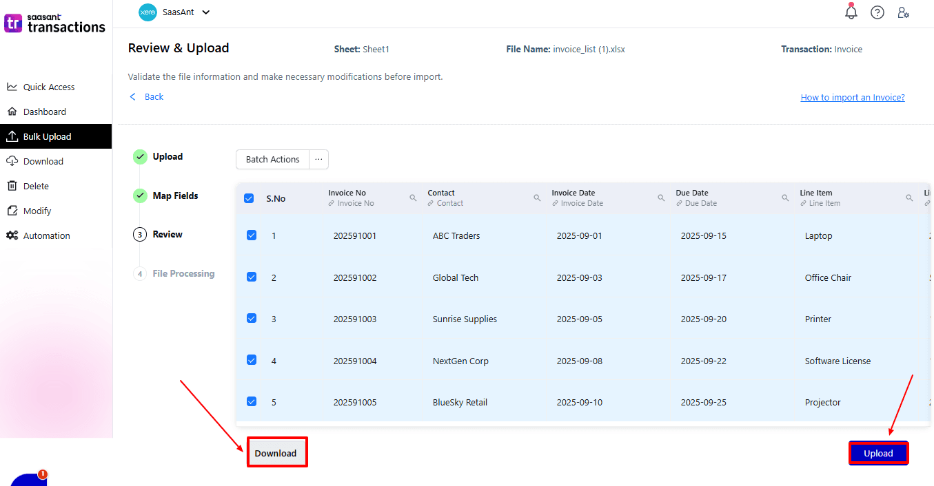Open the How to import an Invoice link

(852, 97)
